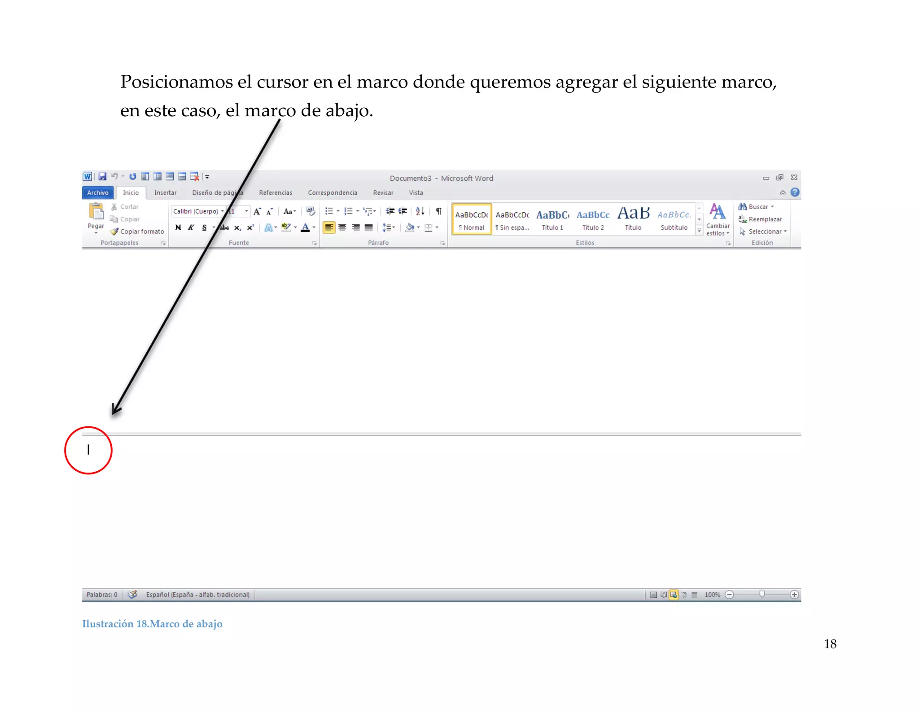Click the Pegar paste icon
This screenshot has height=710, width=919.
coord(96,211)
